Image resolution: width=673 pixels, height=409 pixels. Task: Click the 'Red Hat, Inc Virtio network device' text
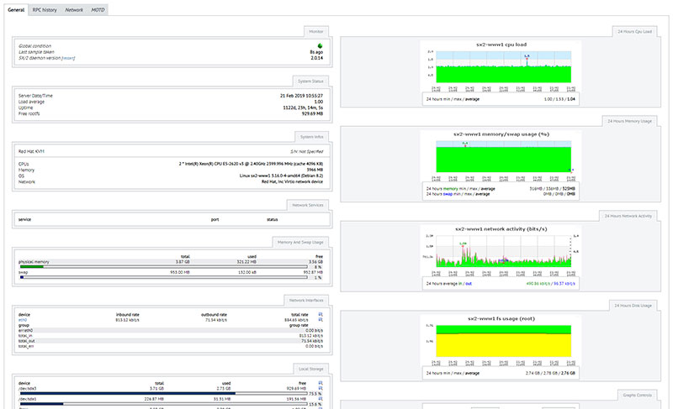click(292, 182)
